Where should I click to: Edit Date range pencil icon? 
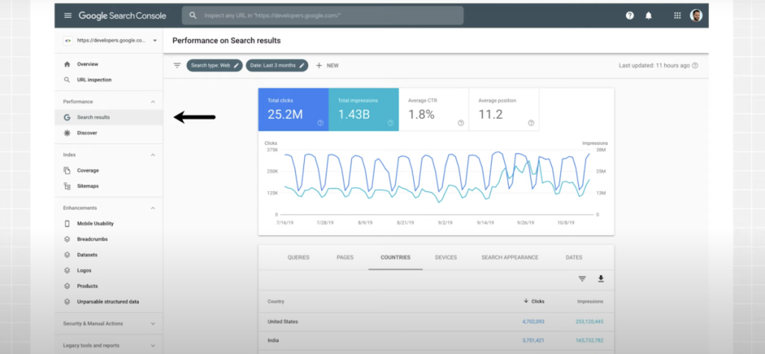(x=302, y=65)
